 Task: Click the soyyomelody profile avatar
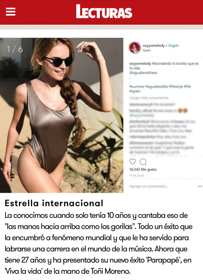(135, 48)
